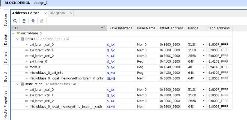Select the Address Editor tab
Screen dimensions: 247x120
pyautogui.click(x=26, y=13)
